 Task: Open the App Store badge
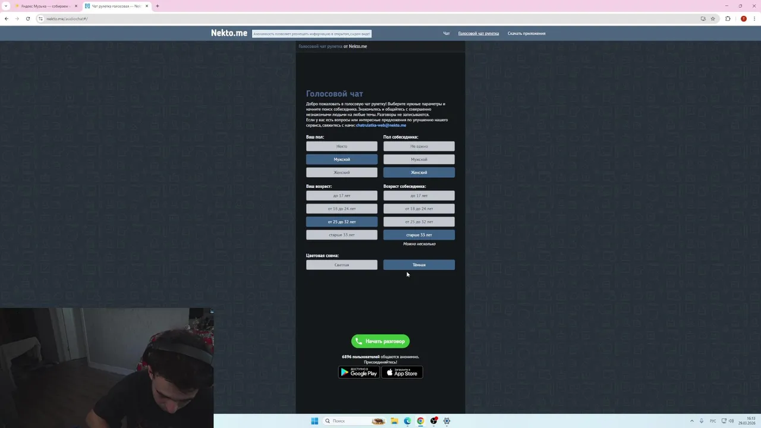click(x=402, y=372)
